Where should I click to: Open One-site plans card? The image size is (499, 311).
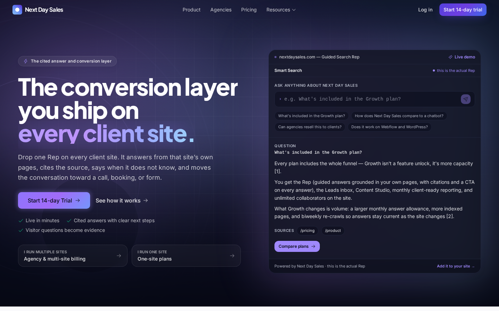[x=186, y=256]
